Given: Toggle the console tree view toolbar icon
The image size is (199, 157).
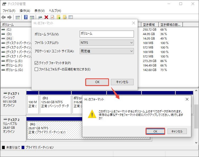Looking at the screenshot, I should (18, 17).
